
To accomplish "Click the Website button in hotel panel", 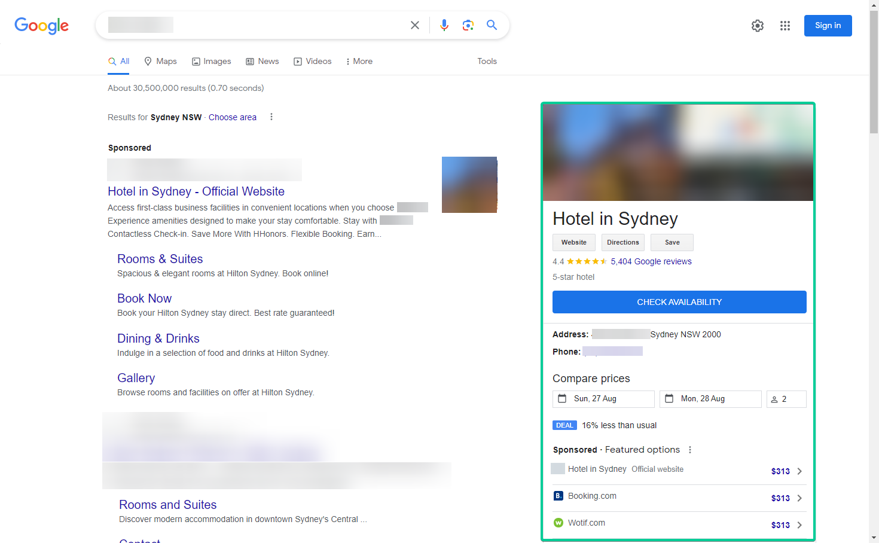I will 574,242.
